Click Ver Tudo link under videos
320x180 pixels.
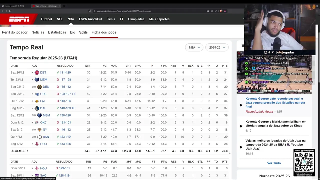[274, 163]
